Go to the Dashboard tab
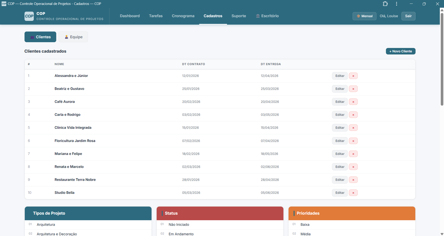The image size is (444, 236). click(130, 16)
